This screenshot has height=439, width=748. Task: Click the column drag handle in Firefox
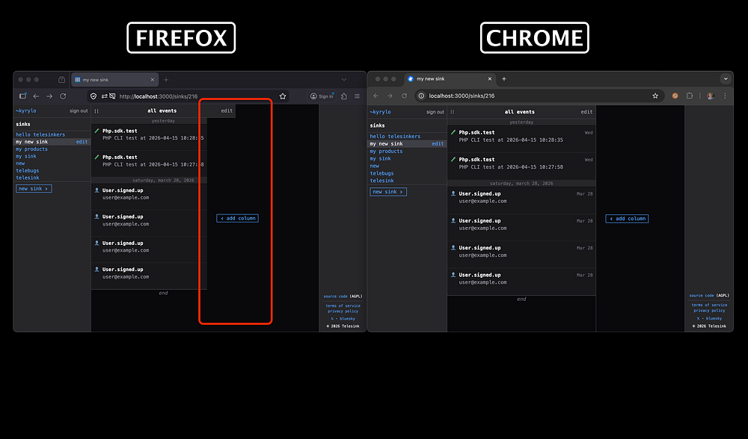tap(96, 111)
